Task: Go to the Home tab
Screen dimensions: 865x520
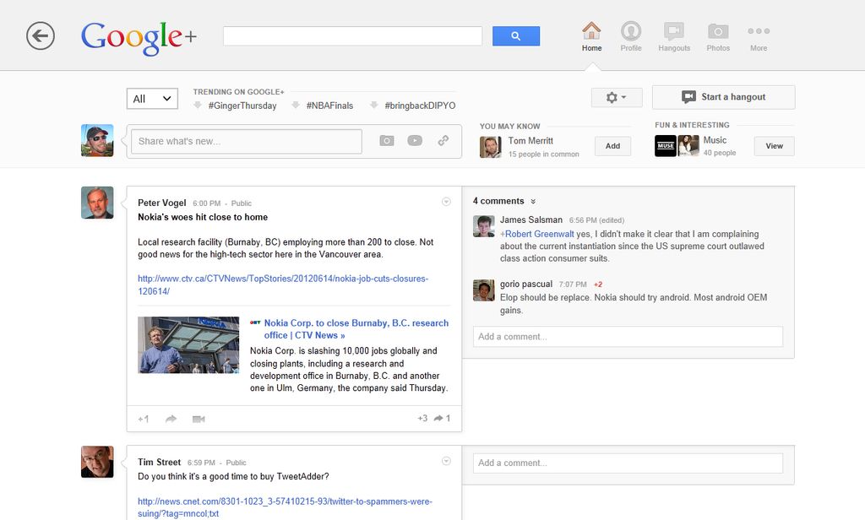Action: point(591,37)
